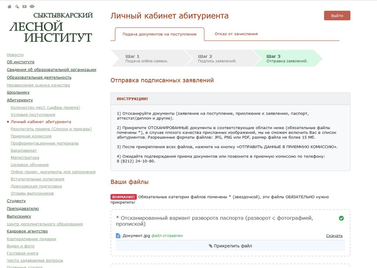
Task: Click the Выйти logout button
Action: pyautogui.click(x=337, y=16)
